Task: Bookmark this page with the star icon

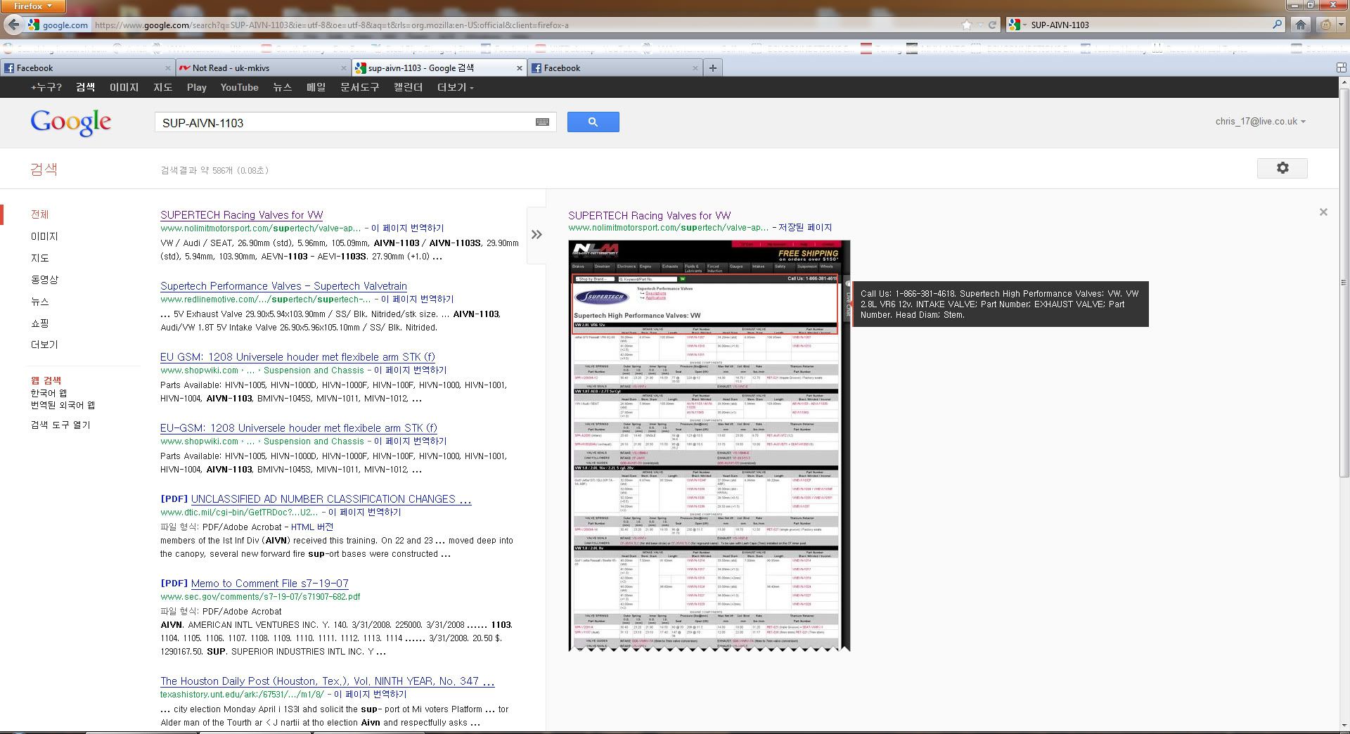Action: coord(967,25)
